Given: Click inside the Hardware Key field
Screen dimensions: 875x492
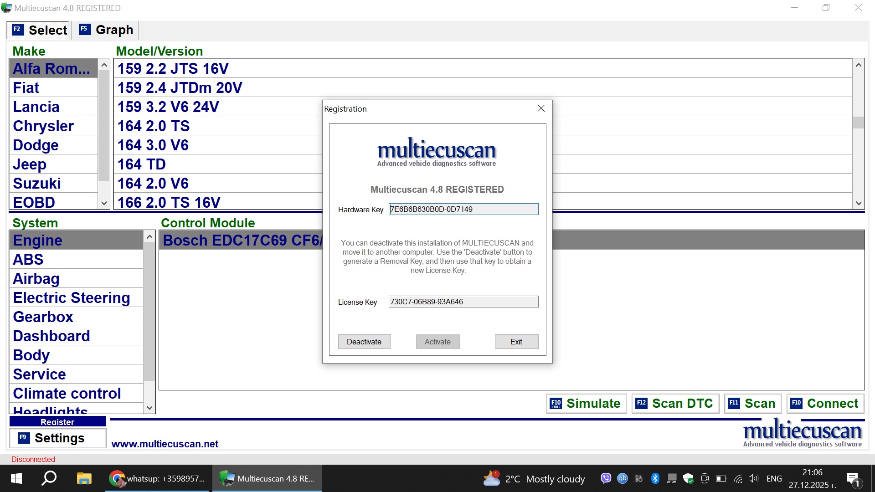Looking at the screenshot, I should [463, 209].
